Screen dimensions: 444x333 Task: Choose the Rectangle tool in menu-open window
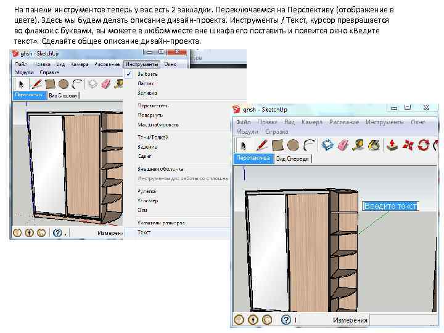click(x=50, y=84)
